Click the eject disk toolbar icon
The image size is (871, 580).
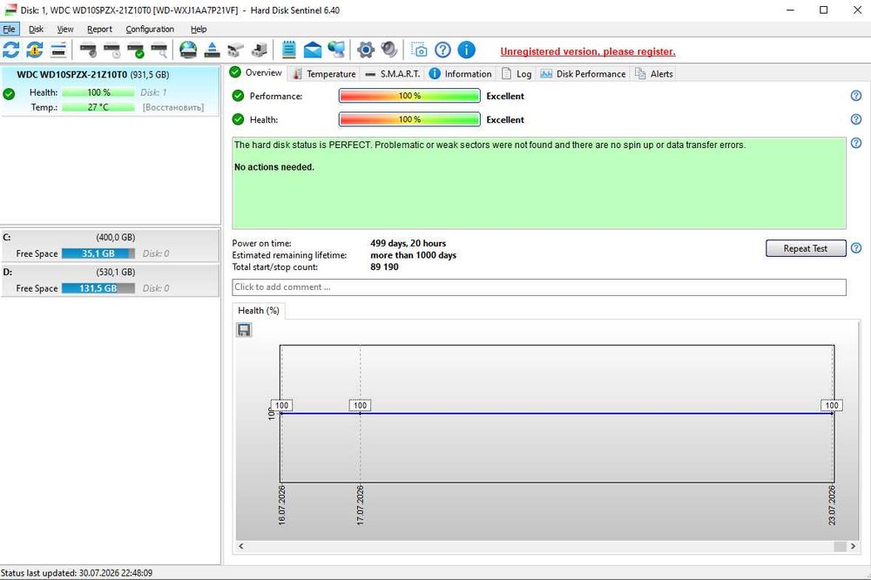click(x=212, y=50)
